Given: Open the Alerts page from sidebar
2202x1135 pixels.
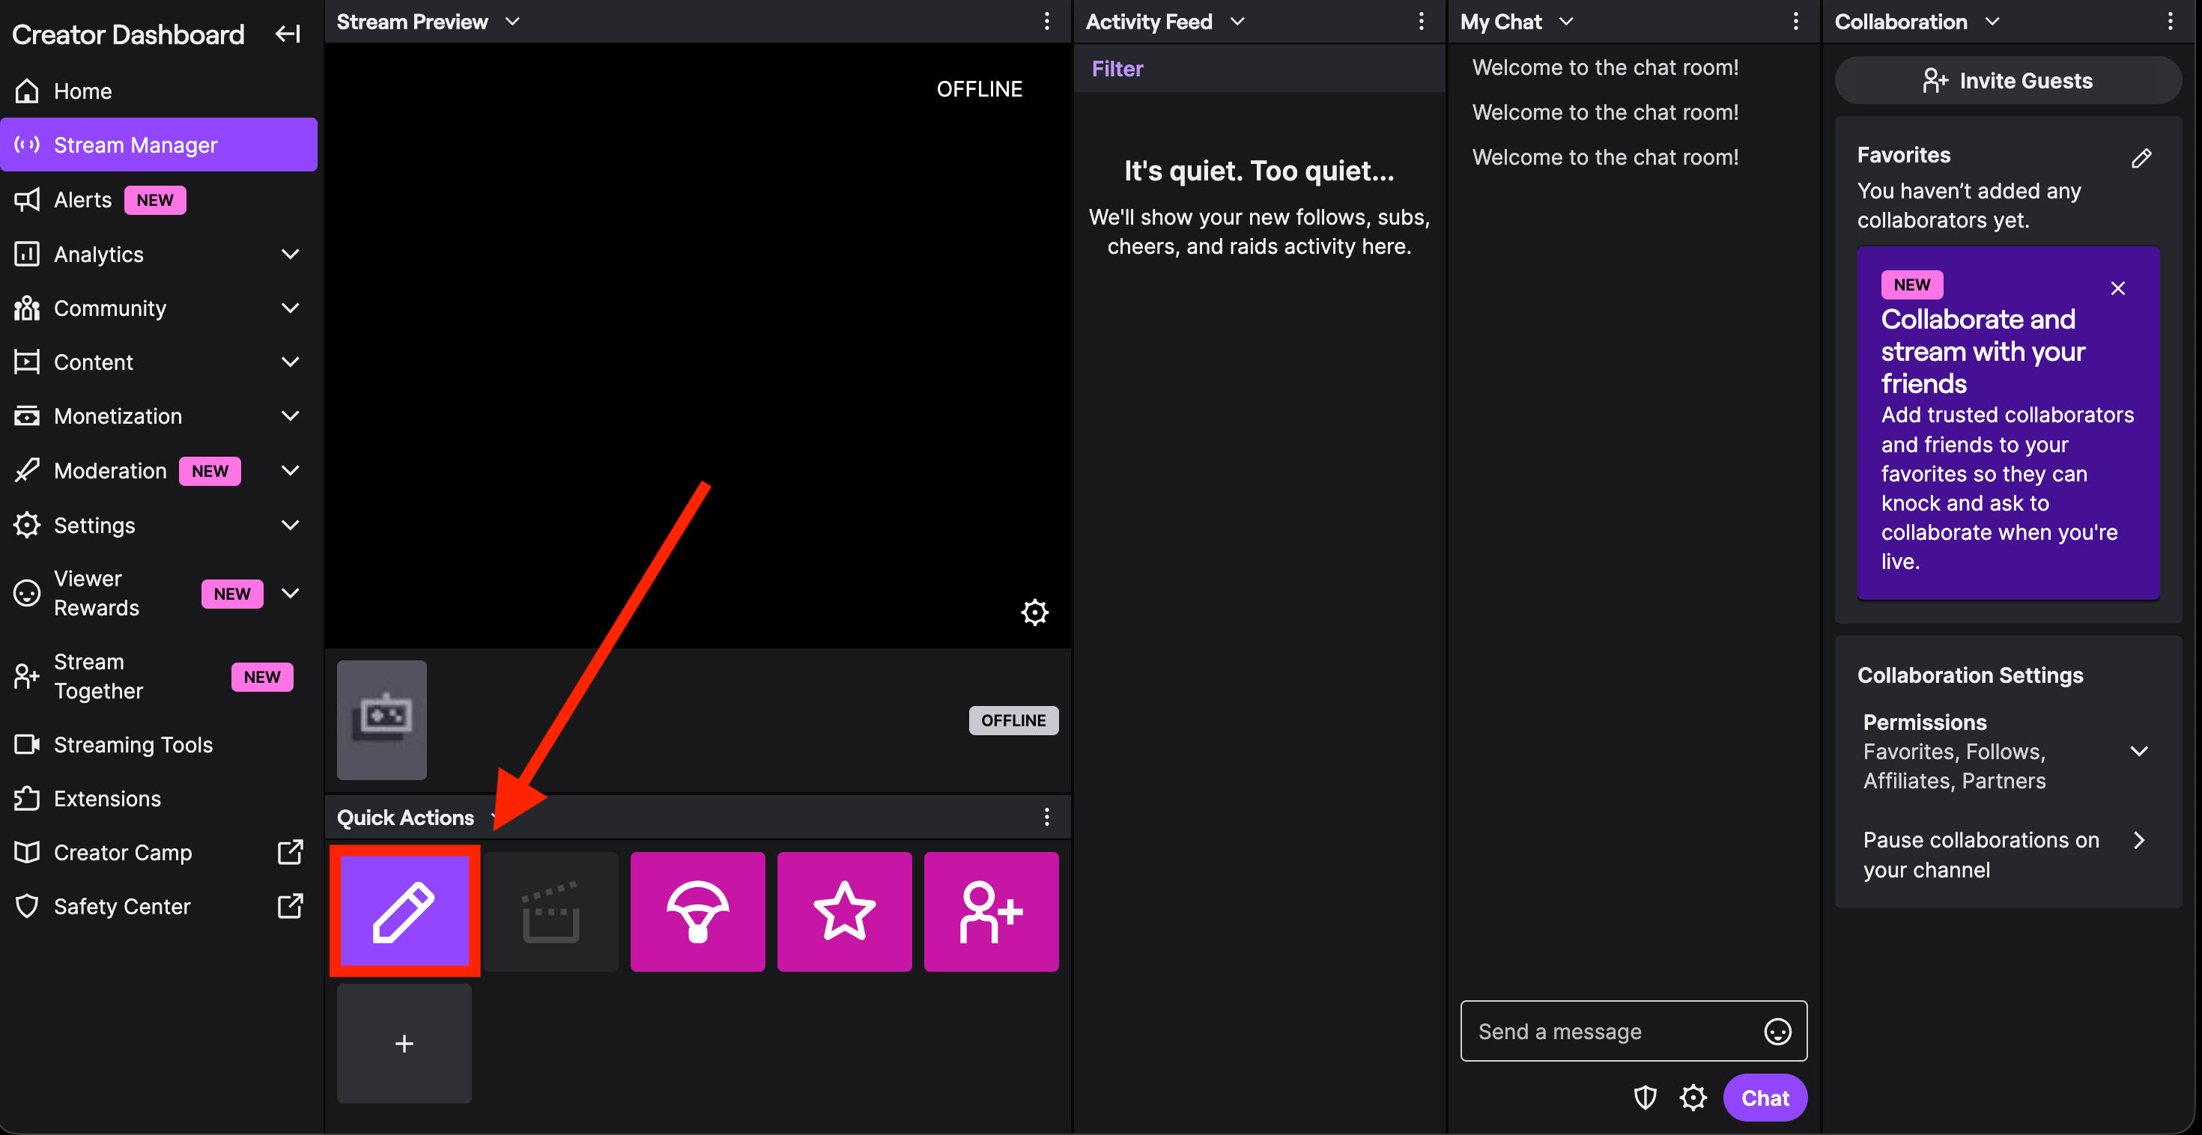Looking at the screenshot, I should tap(82, 200).
